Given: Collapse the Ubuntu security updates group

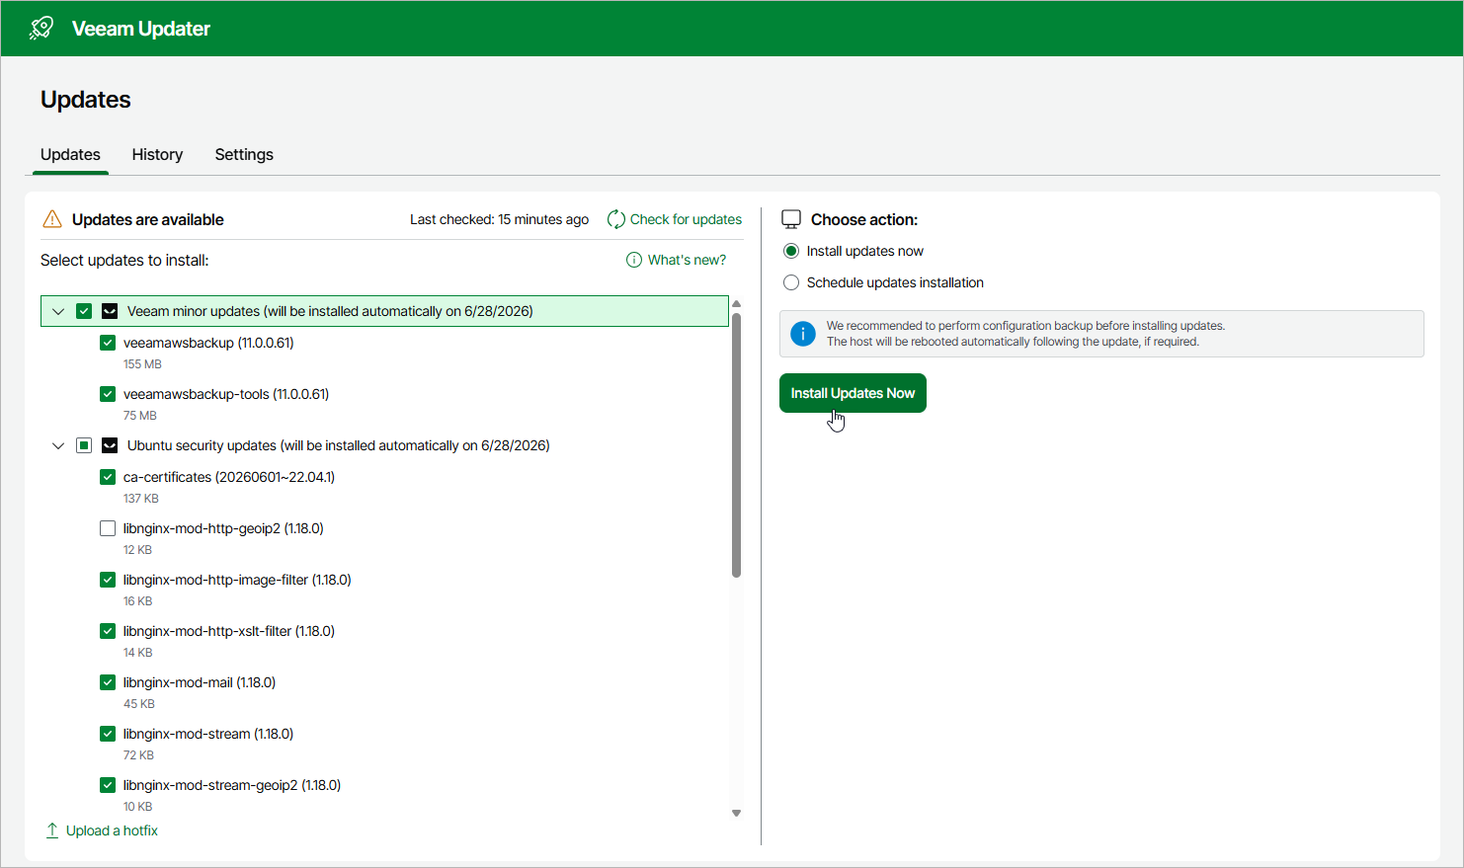Looking at the screenshot, I should point(58,445).
